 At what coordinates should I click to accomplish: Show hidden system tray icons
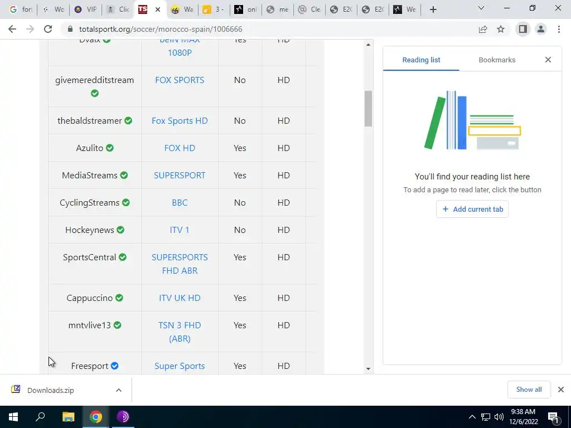pyautogui.click(x=472, y=417)
